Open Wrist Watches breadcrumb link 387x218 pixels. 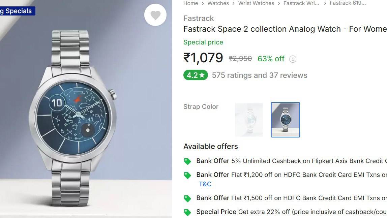click(x=256, y=3)
